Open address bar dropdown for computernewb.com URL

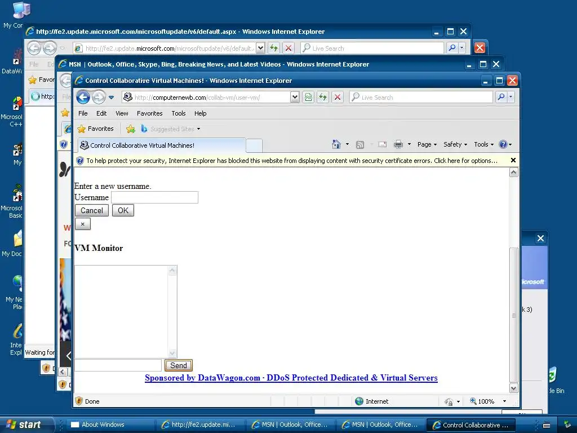tap(295, 97)
